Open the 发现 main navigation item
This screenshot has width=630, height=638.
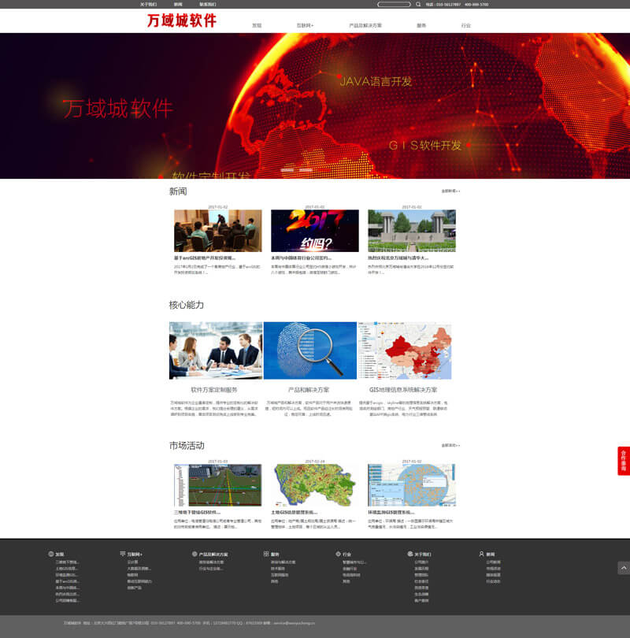pos(257,25)
